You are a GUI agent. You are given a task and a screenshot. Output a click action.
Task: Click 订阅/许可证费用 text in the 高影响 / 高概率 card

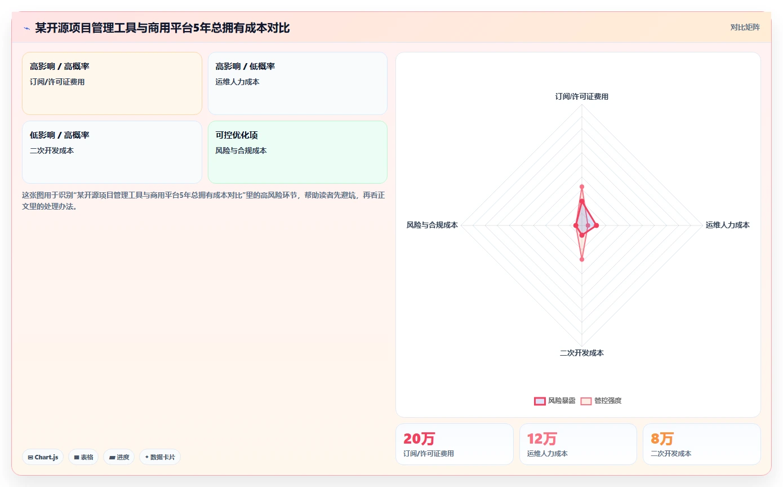pyautogui.click(x=57, y=82)
